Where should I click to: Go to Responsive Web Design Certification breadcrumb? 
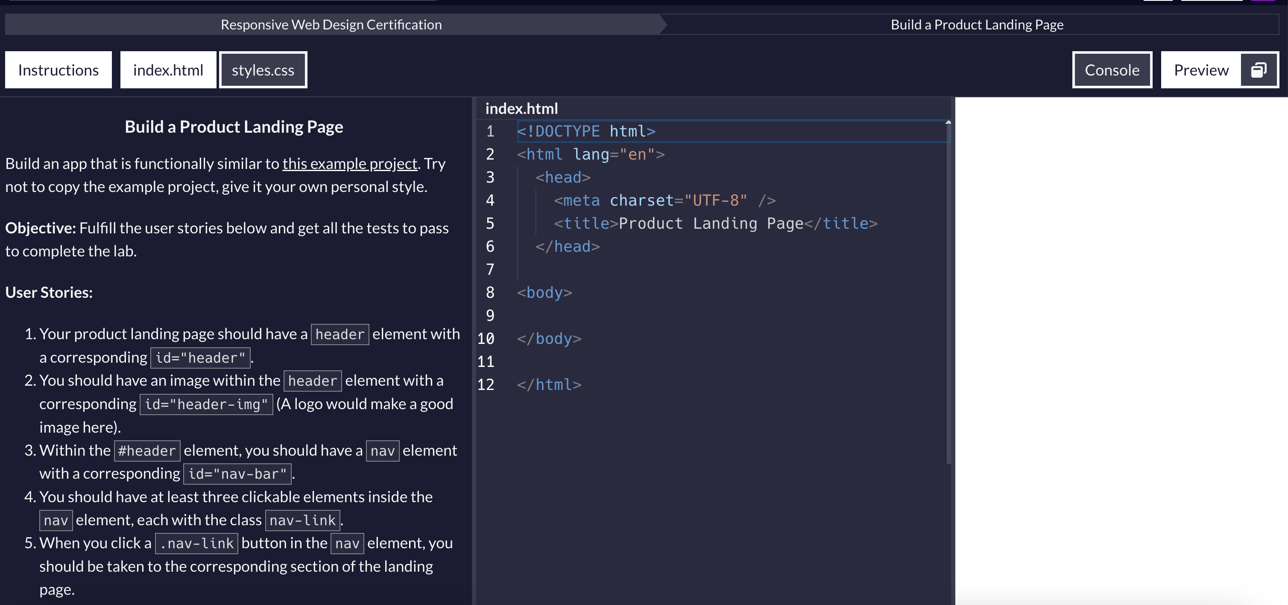coord(331,24)
